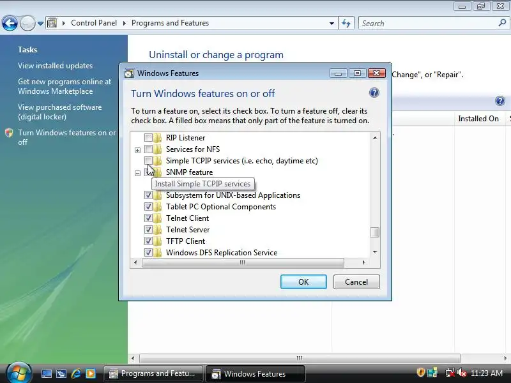
Task: Click Switch between windows quick launch icon
Action: pos(61,373)
